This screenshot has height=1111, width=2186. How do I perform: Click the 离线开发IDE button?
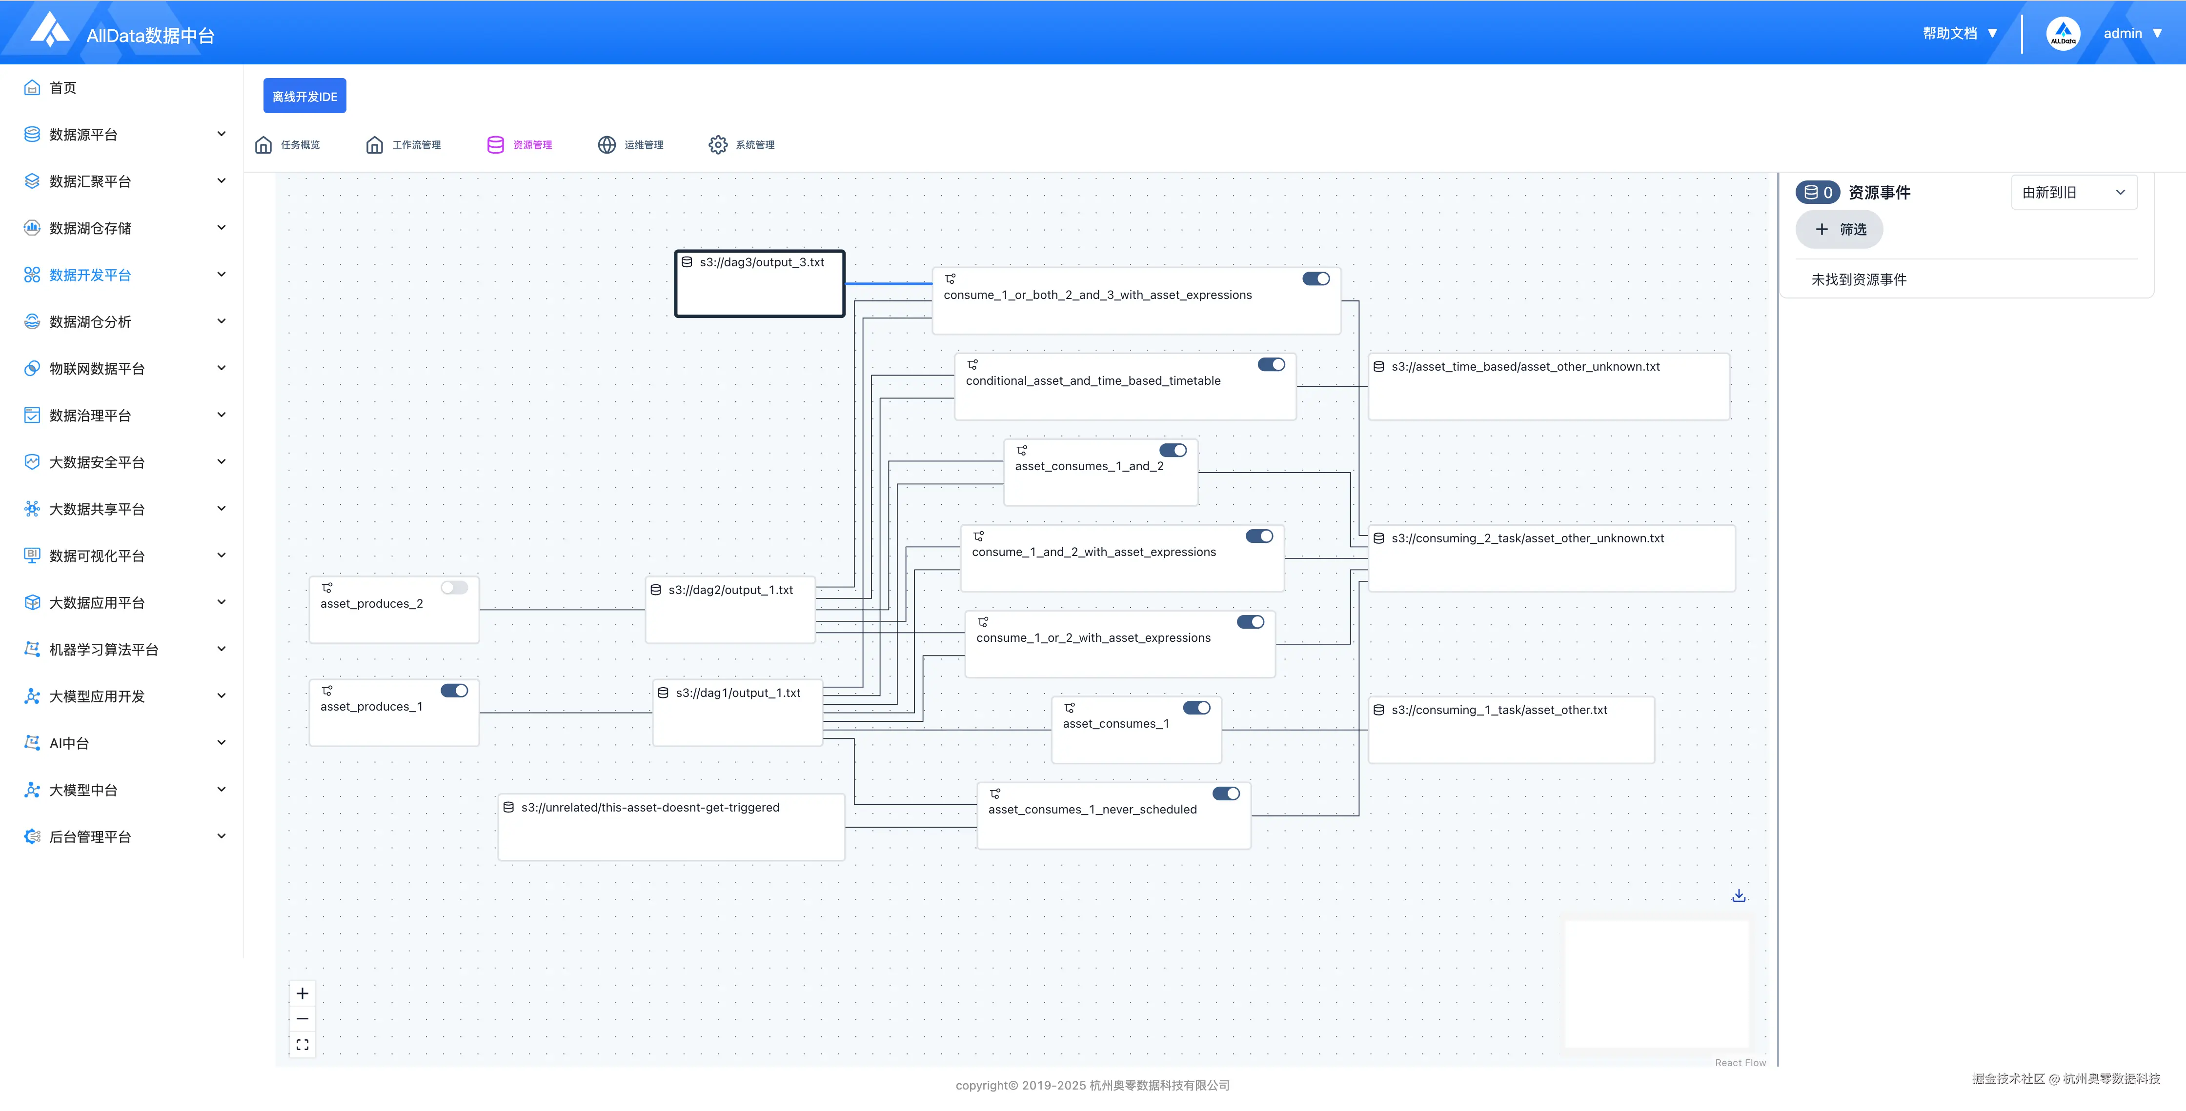pyautogui.click(x=304, y=97)
